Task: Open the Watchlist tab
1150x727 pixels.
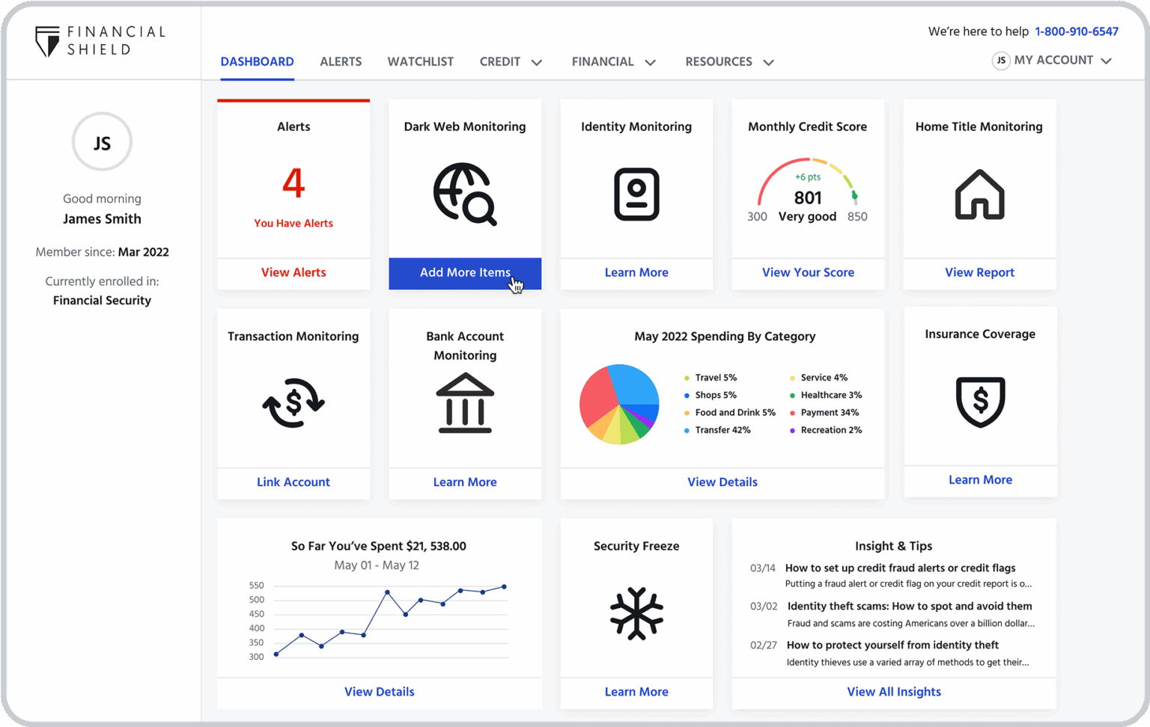Action: click(x=420, y=61)
